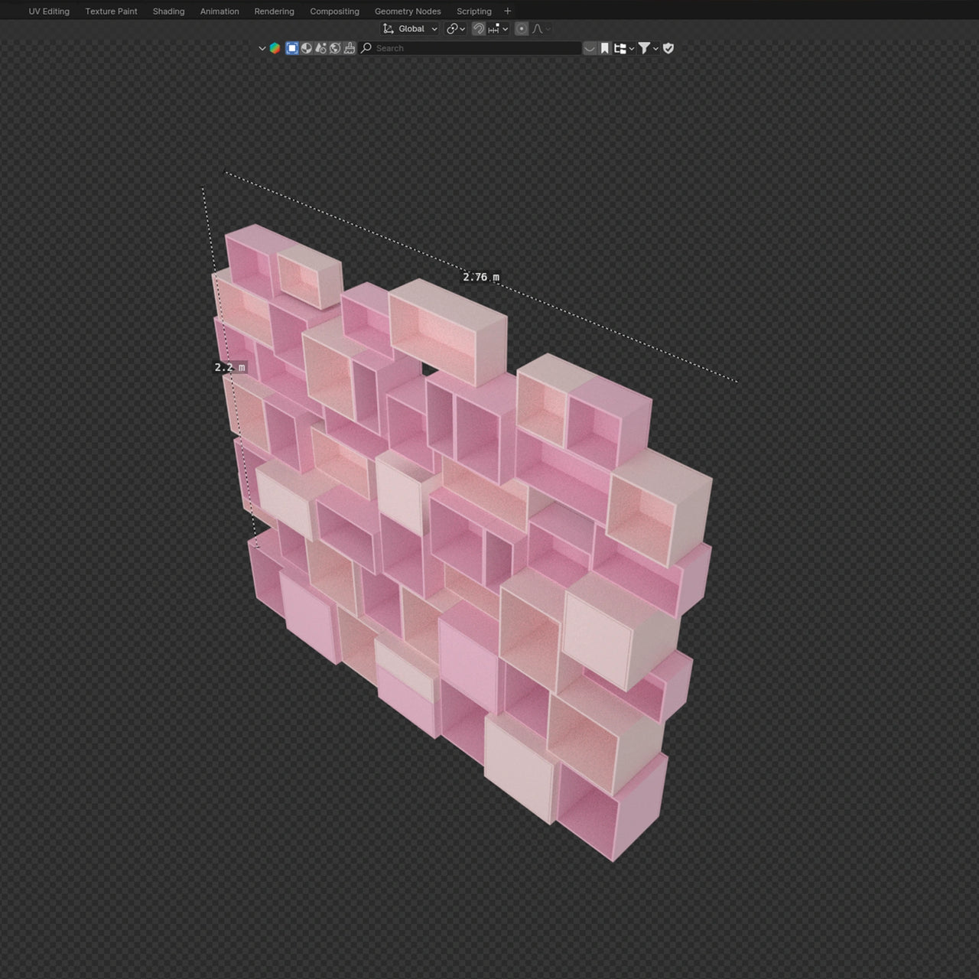Select the brush filter icon
This screenshot has height=979, width=979.
tap(350, 48)
